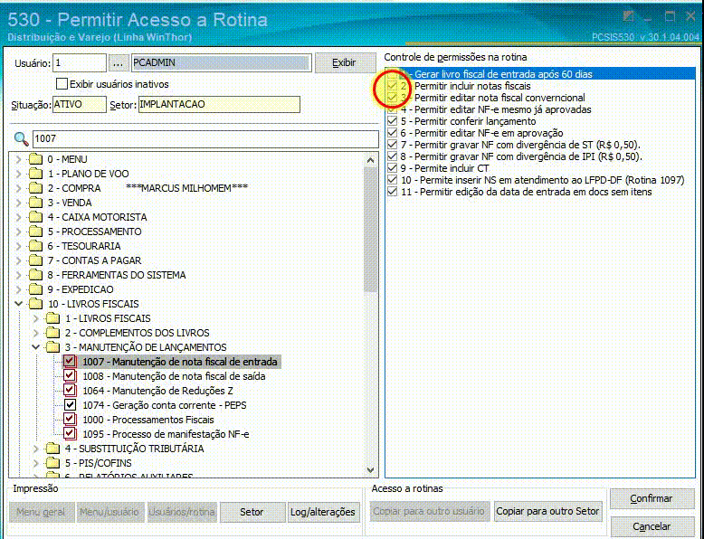Uncheck routine 1074 Geração conta corrente - PEPS
This screenshot has height=539, width=704.
point(70,405)
